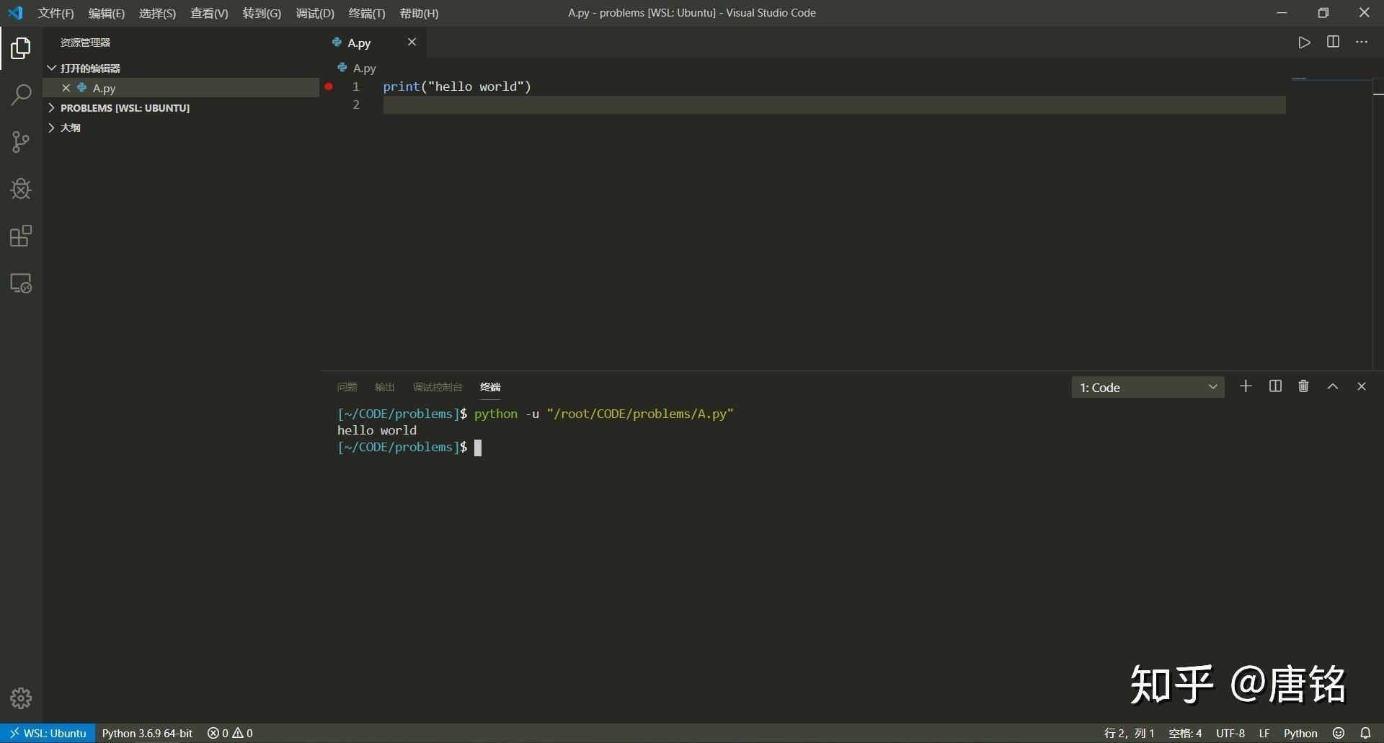This screenshot has width=1384, height=743.
Task: Click the print statement on line 1
Action: [x=457, y=86]
